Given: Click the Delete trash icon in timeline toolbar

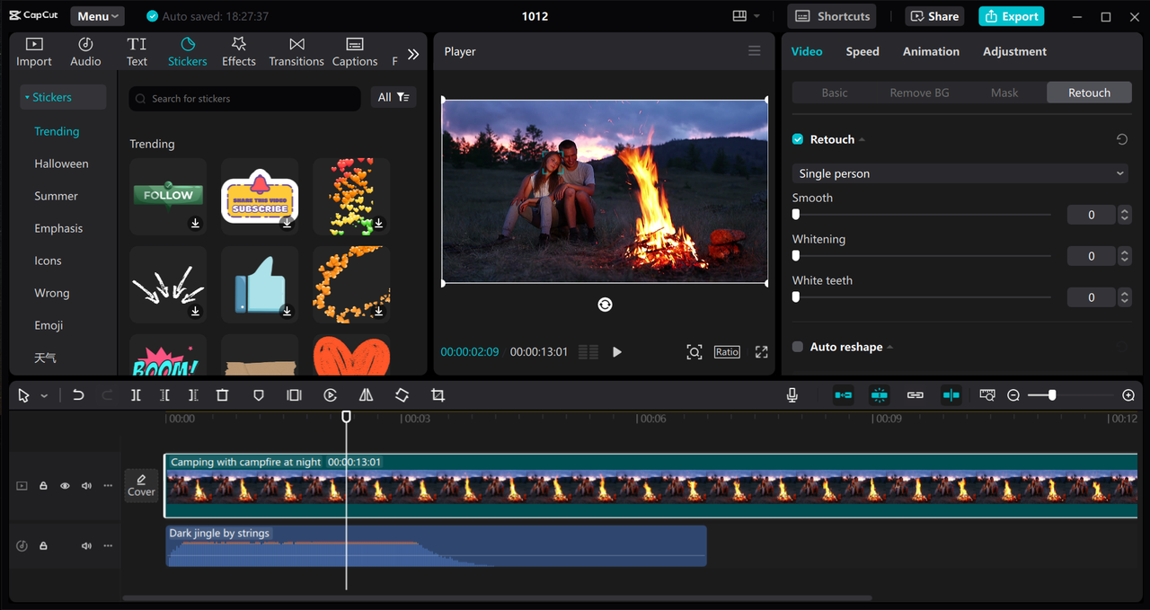Looking at the screenshot, I should click(222, 395).
